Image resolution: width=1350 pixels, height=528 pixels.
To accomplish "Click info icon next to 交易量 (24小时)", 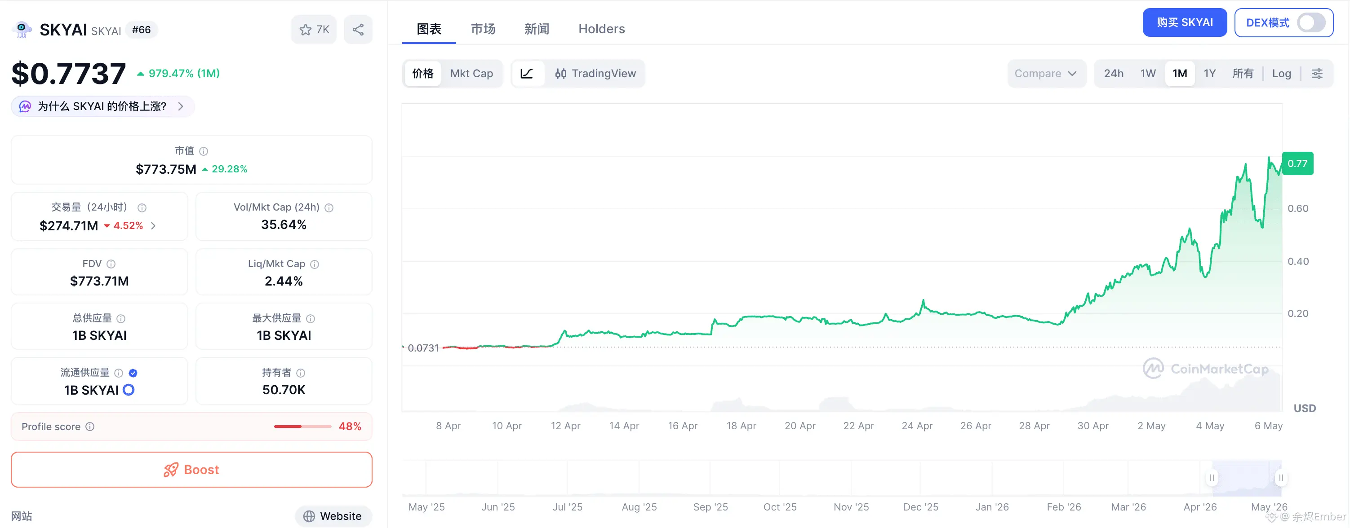I will (x=142, y=208).
